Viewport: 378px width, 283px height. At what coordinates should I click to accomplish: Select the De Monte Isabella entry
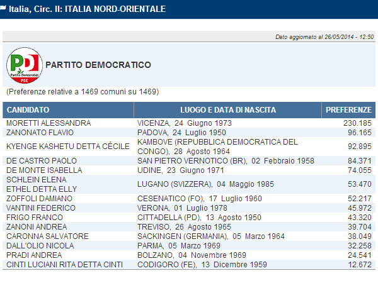[43, 170]
